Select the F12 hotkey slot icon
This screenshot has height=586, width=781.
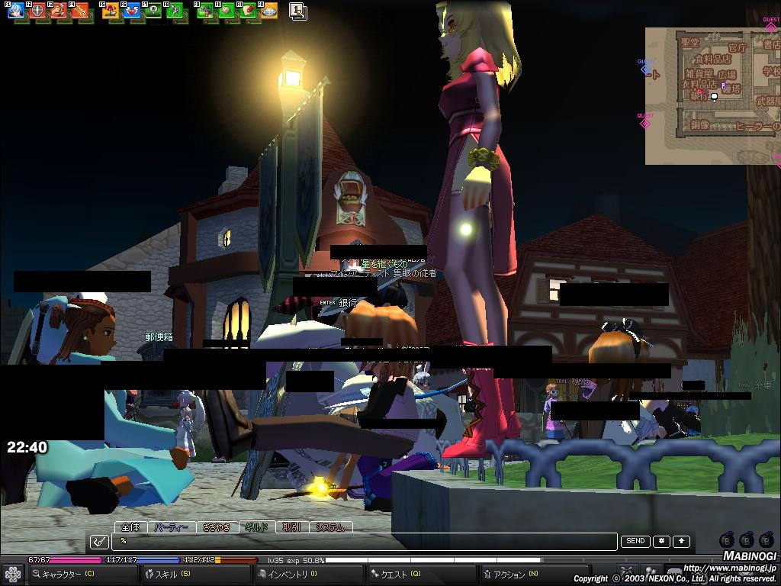[x=268, y=11]
